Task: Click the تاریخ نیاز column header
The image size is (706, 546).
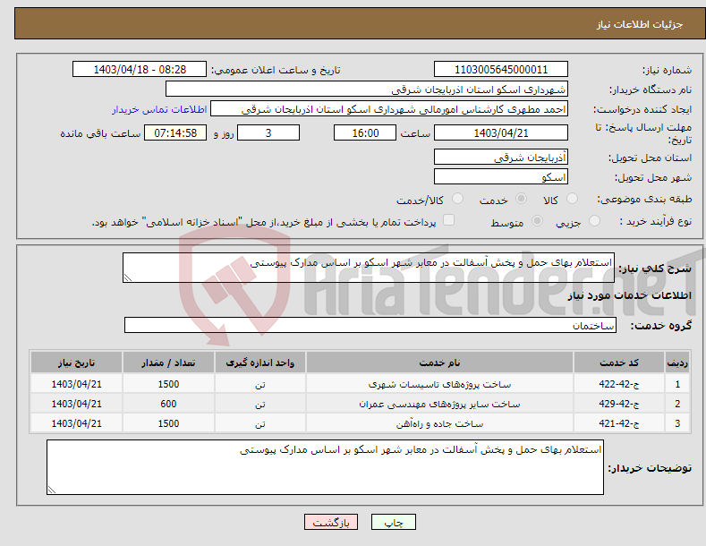Action: pyautogui.click(x=77, y=363)
